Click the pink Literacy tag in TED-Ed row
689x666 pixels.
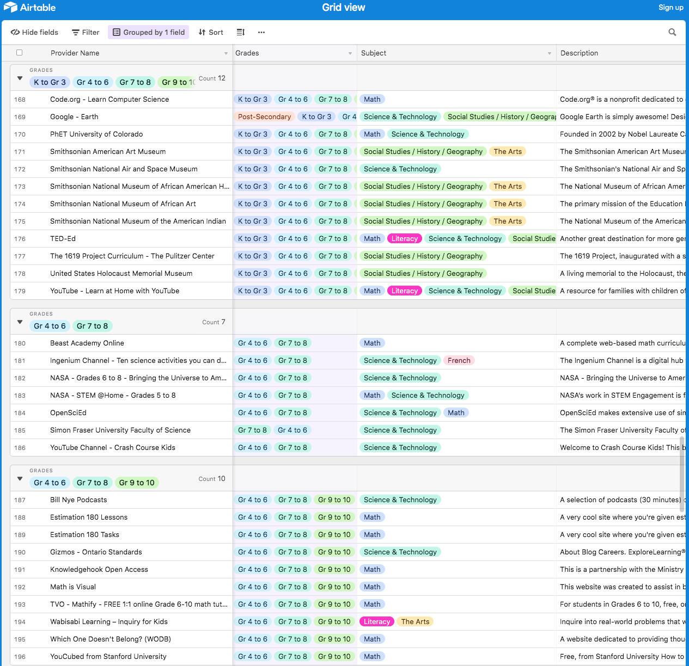click(404, 238)
